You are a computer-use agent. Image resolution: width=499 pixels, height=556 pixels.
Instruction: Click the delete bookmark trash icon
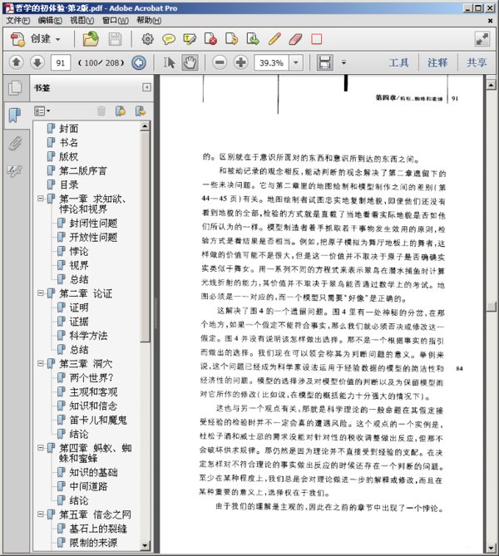tap(101, 111)
